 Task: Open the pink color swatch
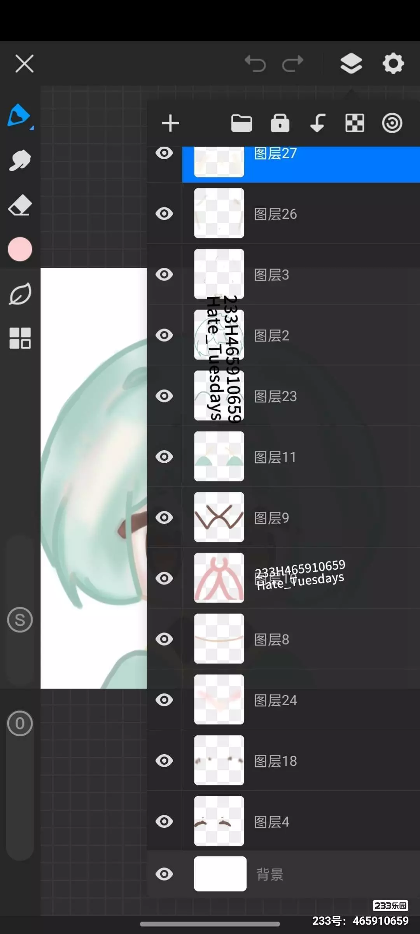point(20,249)
